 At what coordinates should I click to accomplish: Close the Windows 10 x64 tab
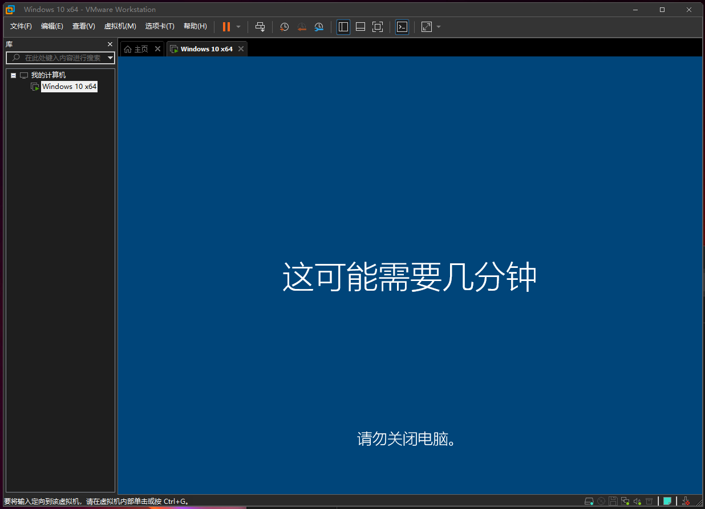point(241,49)
